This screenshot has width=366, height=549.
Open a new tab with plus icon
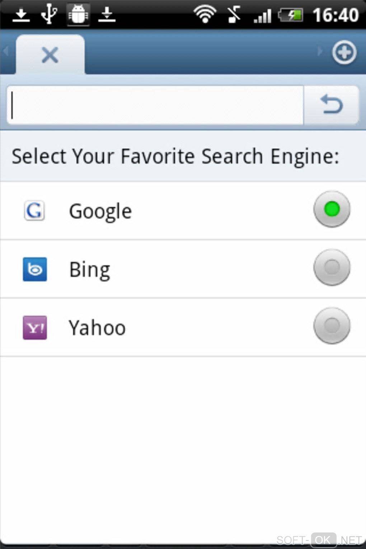coord(344,53)
